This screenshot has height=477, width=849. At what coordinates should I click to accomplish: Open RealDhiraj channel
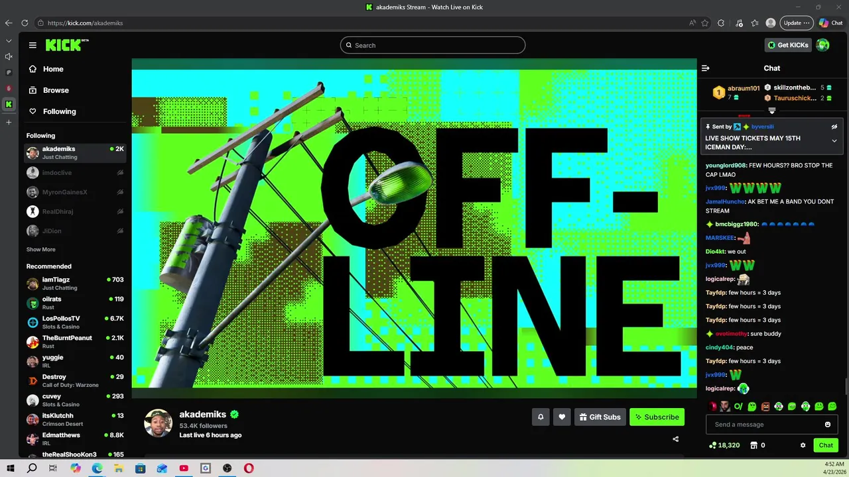(75, 211)
